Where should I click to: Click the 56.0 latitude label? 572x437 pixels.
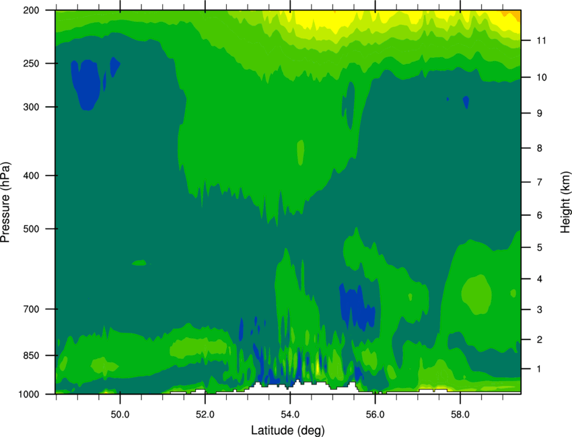[x=376, y=415]
